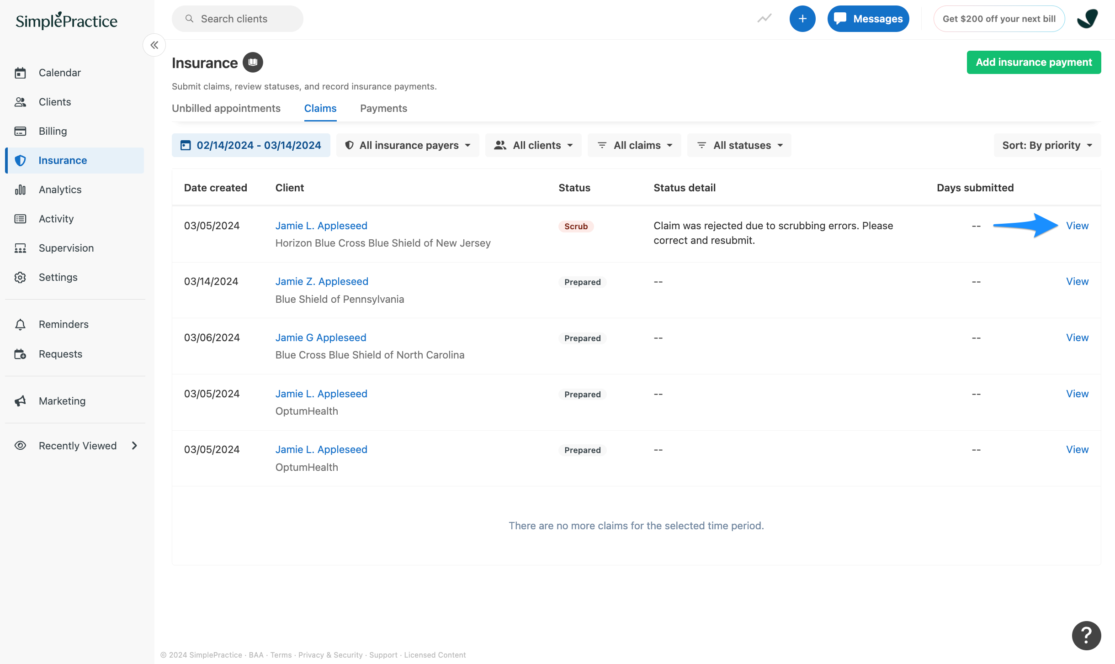Click the Requests calendar icon
Screen dimensions: 1115x664
point(20,354)
